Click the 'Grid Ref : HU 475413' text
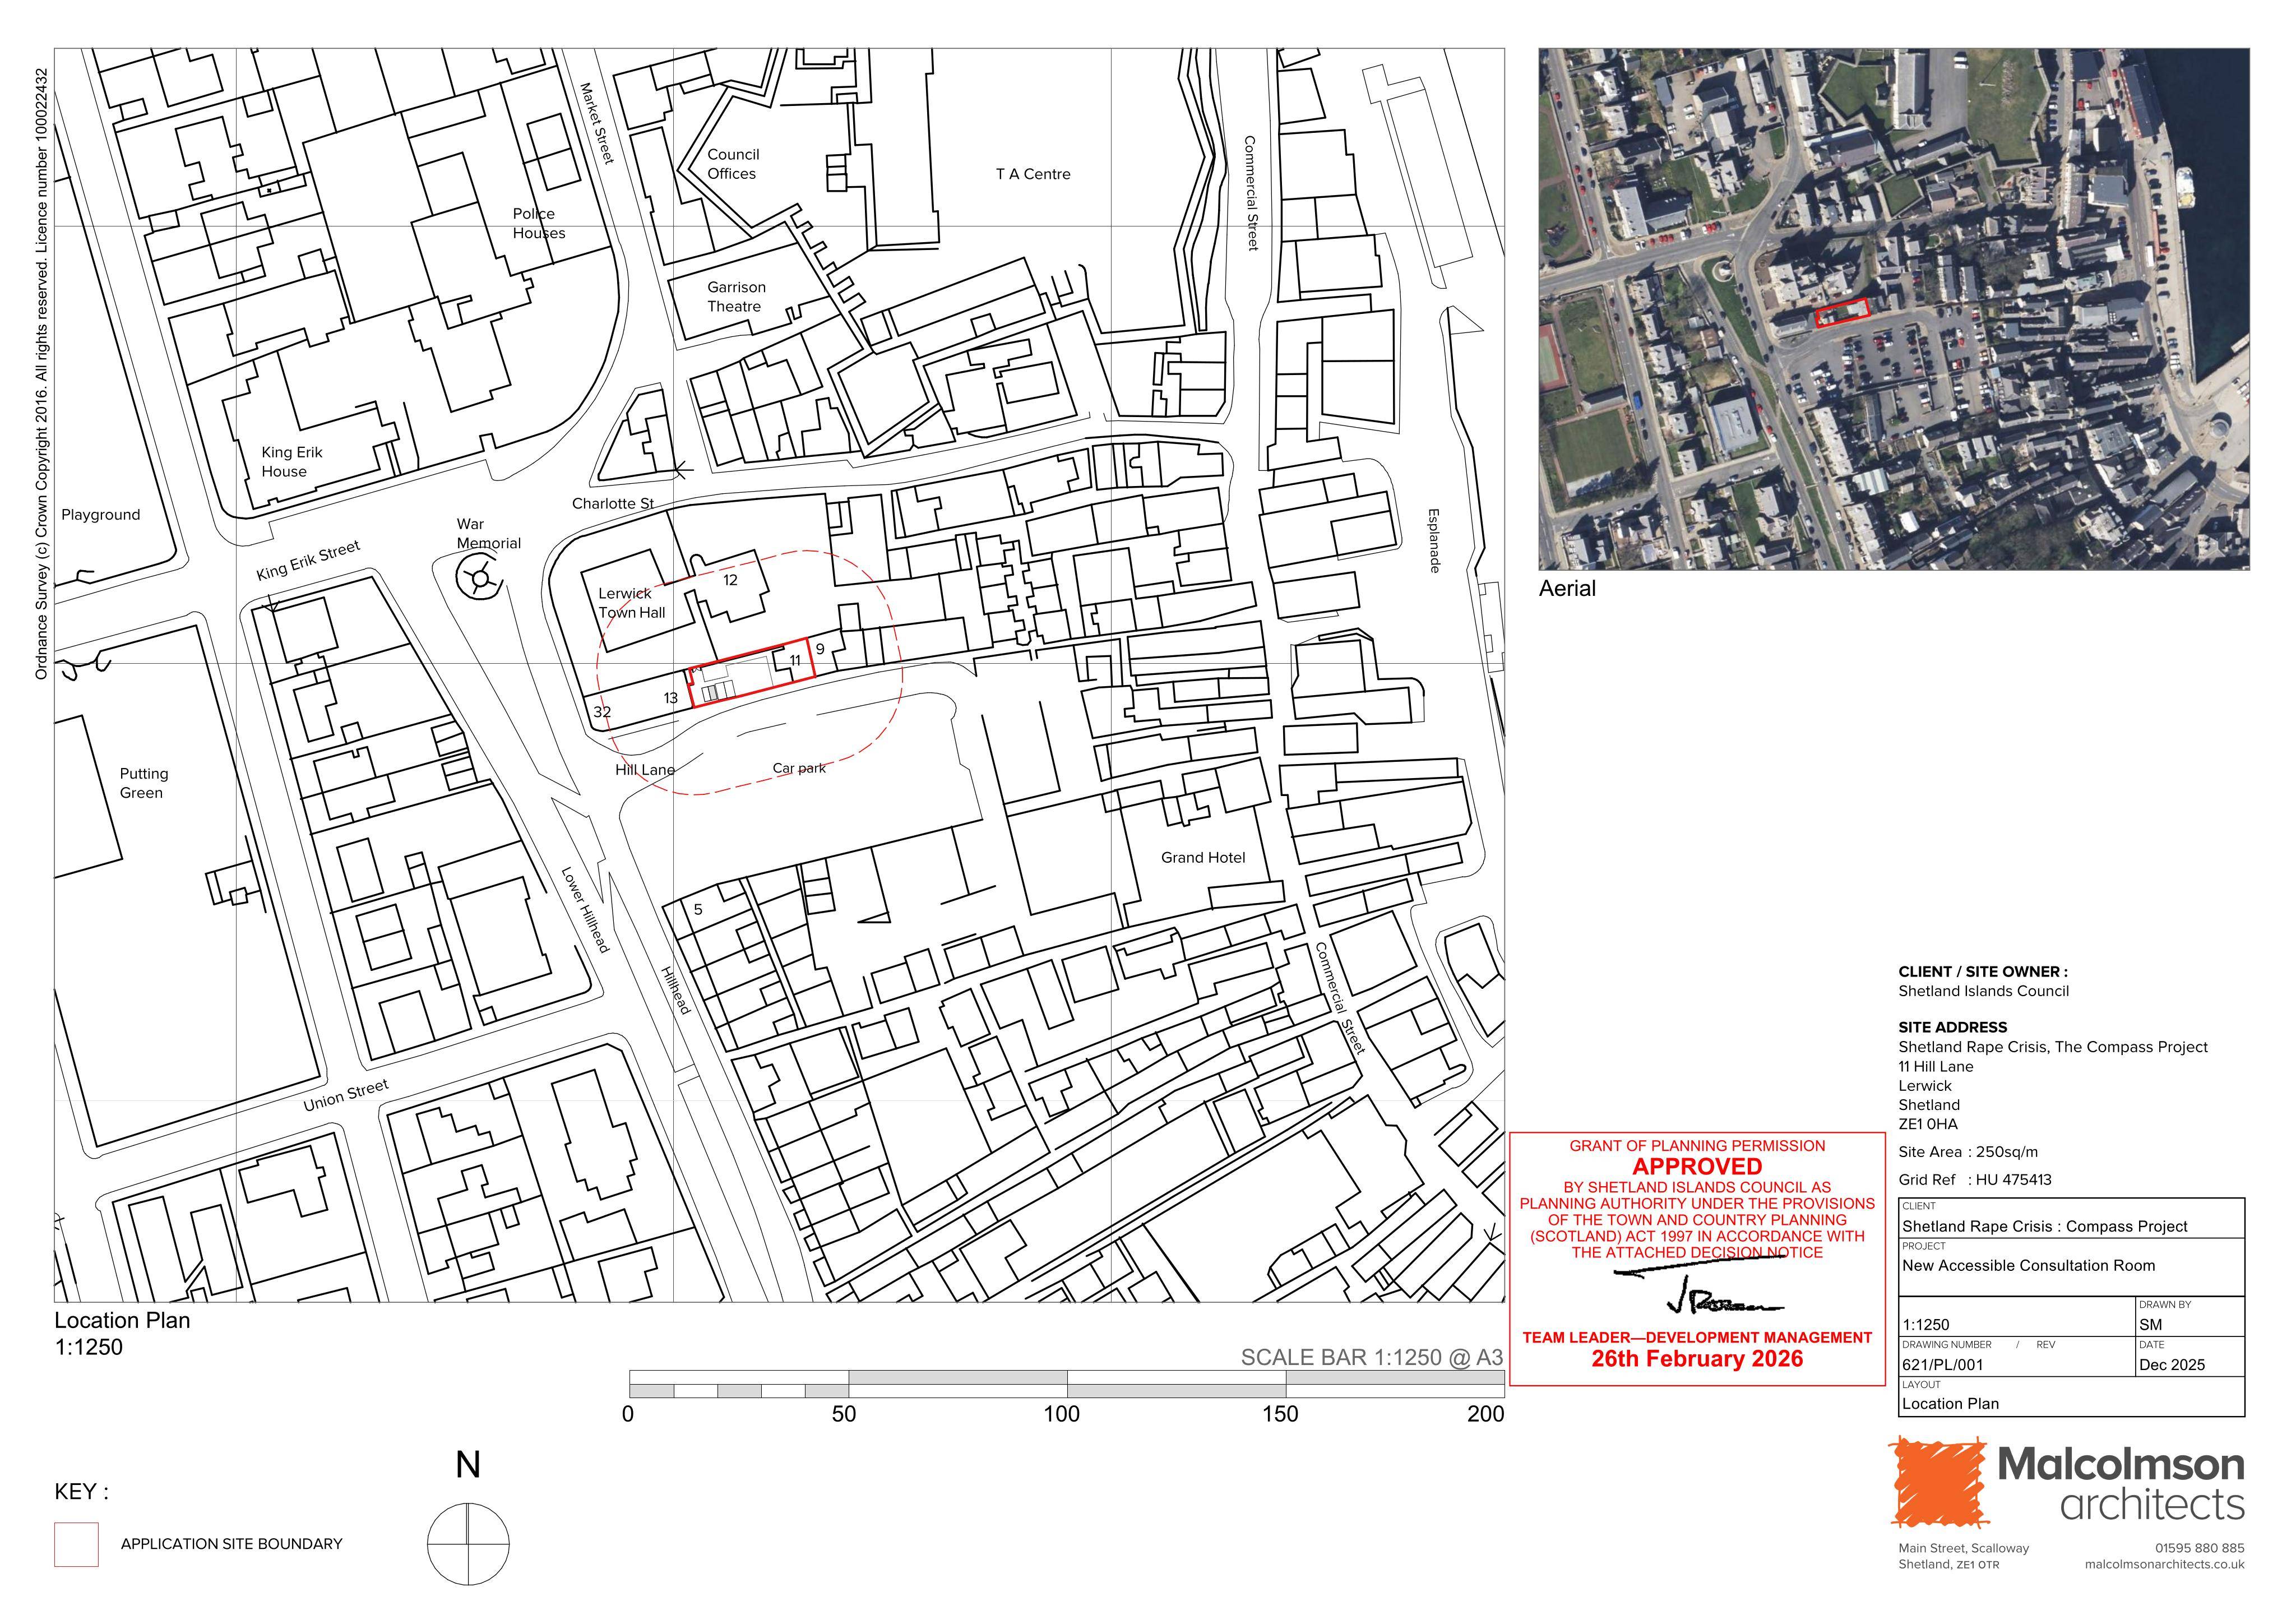This screenshot has height=1624, width=2296. coord(1975,1180)
